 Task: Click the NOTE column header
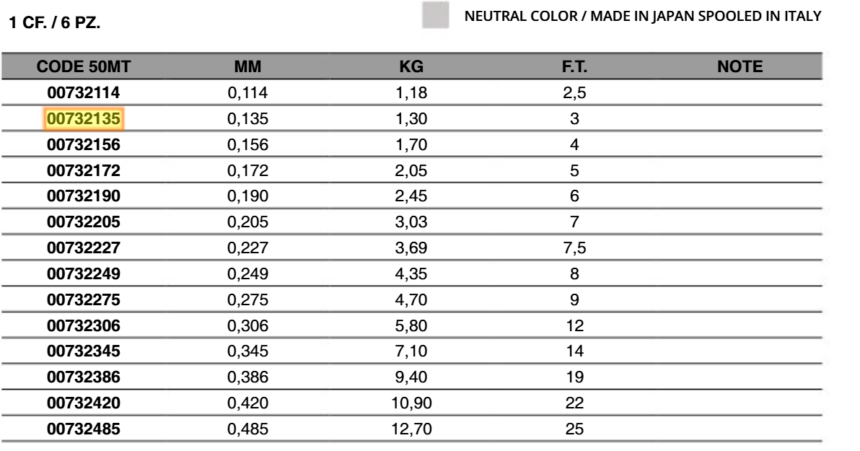click(x=740, y=66)
